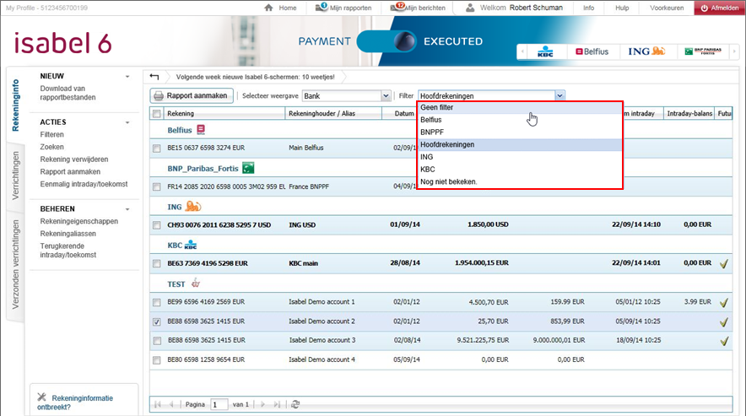Open the Selecteer weergave Bank dropdown
This screenshot has height=416, width=746.
386,96
